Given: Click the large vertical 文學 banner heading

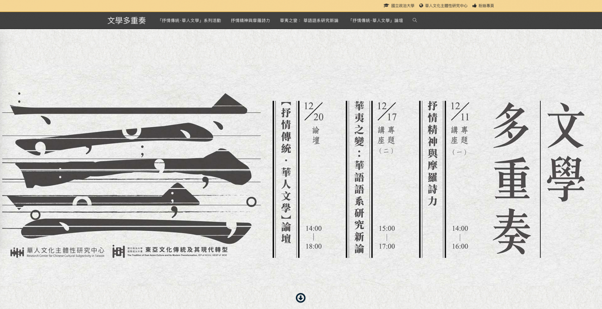Looking at the screenshot, I should coord(566,153).
